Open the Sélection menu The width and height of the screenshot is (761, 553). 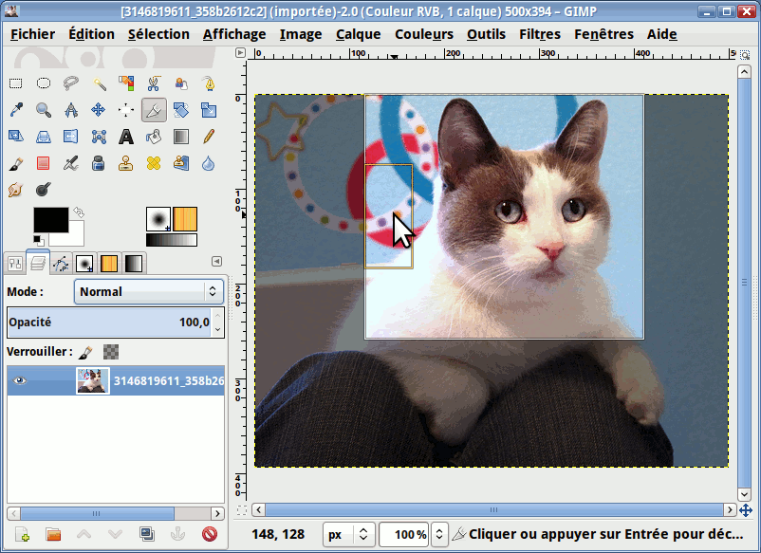(158, 34)
